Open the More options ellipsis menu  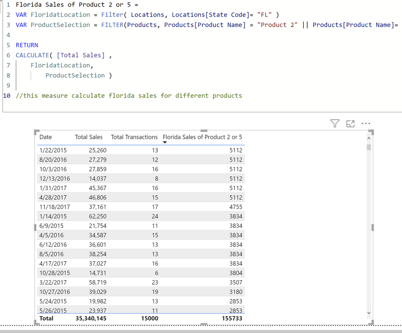[366, 123]
